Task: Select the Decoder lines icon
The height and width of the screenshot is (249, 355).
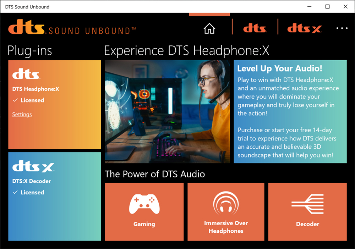Action: coord(307,204)
